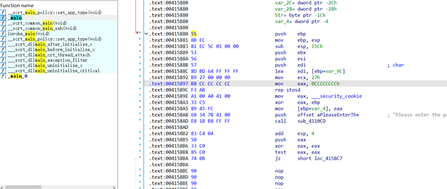Click the mov eax, 0CCCCCCCCh instruction

pos(307,84)
